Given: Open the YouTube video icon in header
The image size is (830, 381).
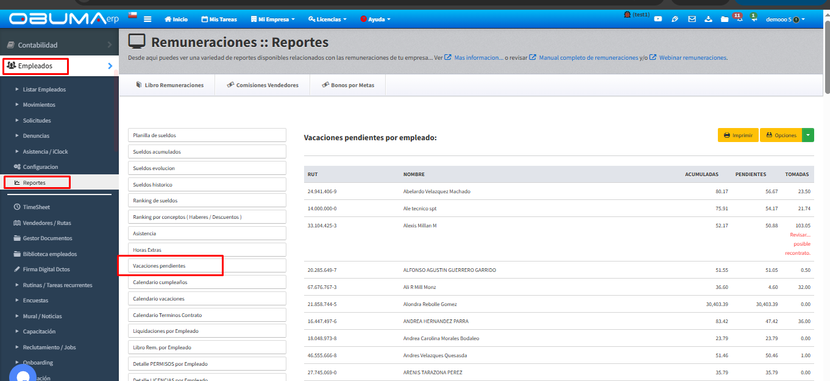Looking at the screenshot, I should point(658,19).
